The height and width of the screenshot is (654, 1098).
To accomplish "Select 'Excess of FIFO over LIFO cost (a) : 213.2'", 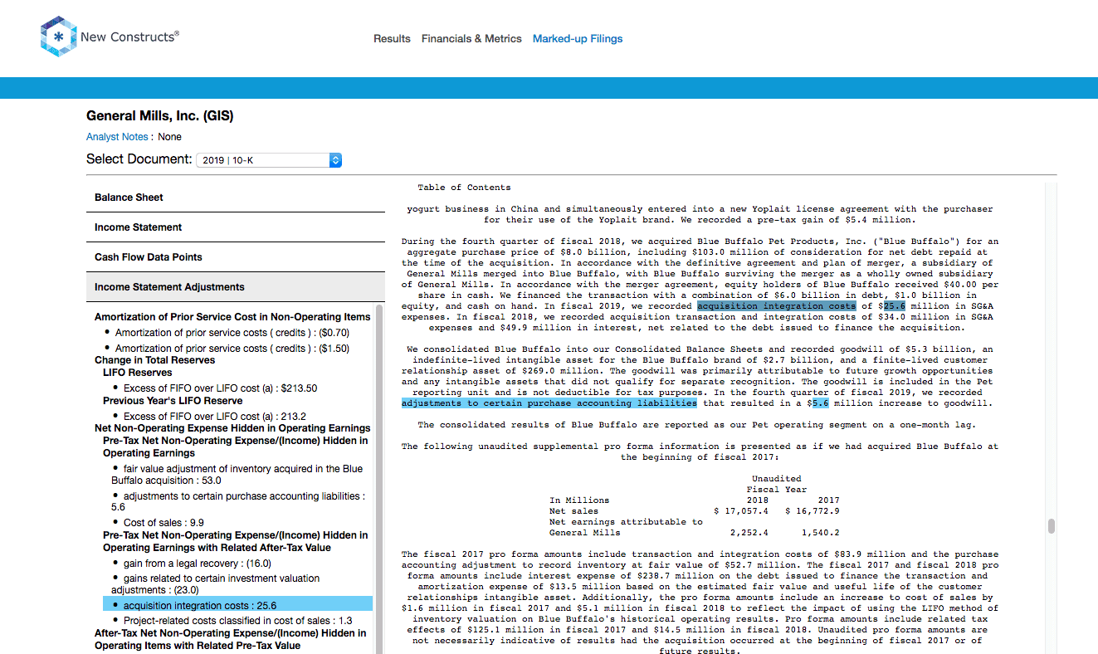I will [215, 417].
